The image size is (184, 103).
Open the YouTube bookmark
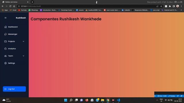[22, 10]
